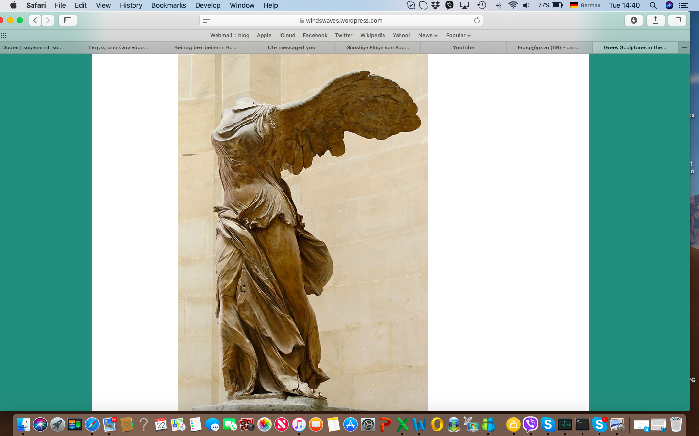Expand the News bookmarks dropdown

(x=428, y=35)
